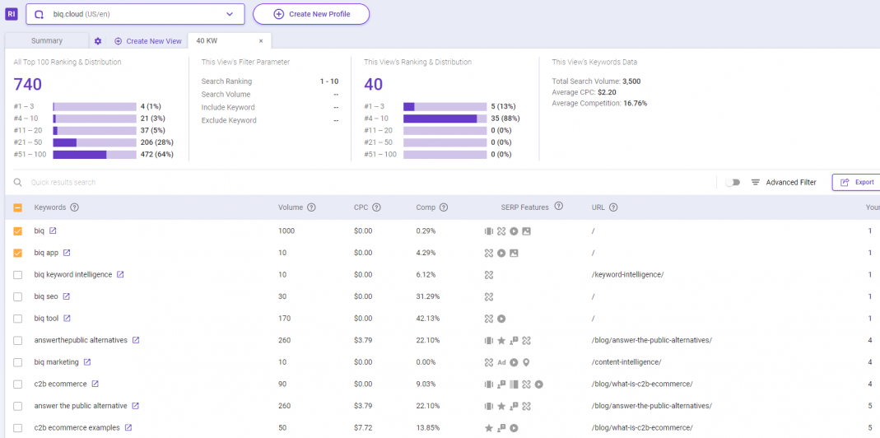This screenshot has width=880, height=438.
Task: Click the star review icon in c2b ecommerce examples row
Action: click(489, 428)
